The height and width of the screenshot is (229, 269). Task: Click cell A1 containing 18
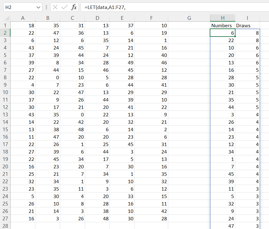23,25
